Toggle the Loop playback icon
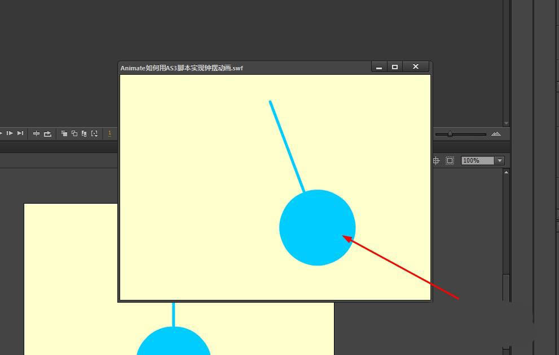The image size is (559, 355). coord(47,134)
